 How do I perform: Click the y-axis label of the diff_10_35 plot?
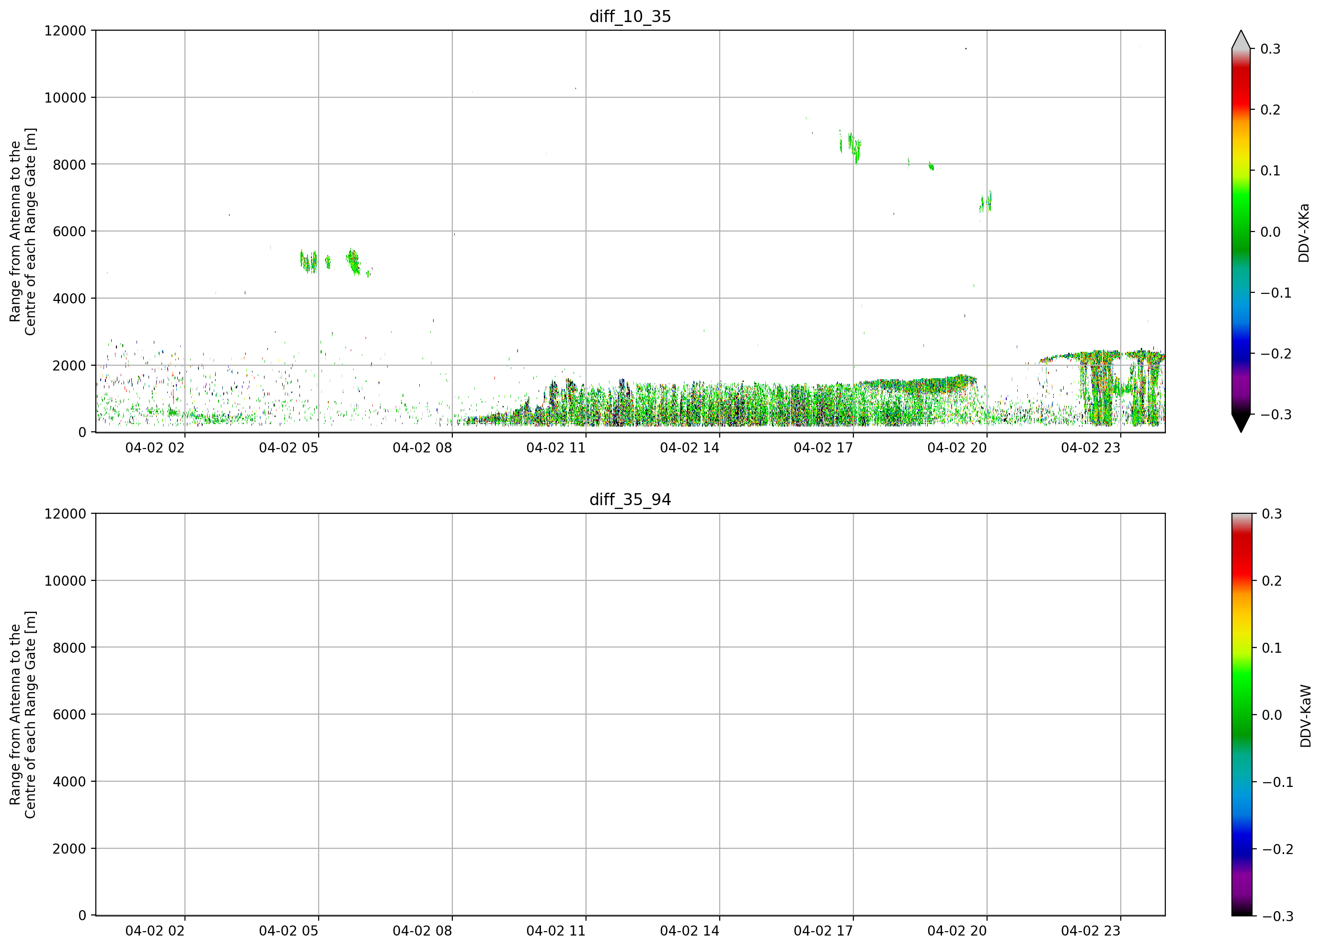tap(23, 231)
